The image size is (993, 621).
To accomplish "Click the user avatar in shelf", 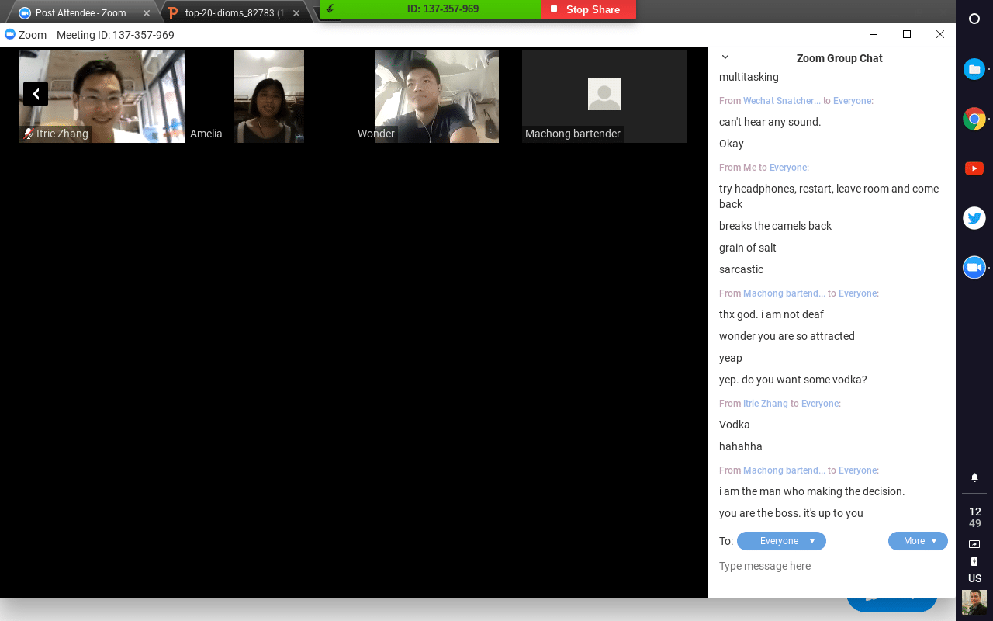I will (974, 602).
